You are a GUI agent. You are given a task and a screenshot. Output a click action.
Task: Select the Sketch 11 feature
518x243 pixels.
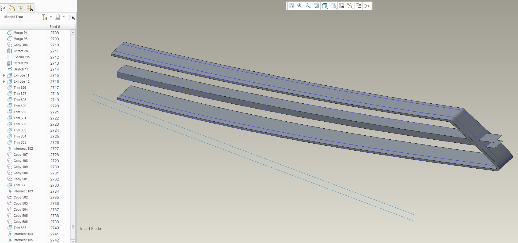20,69
